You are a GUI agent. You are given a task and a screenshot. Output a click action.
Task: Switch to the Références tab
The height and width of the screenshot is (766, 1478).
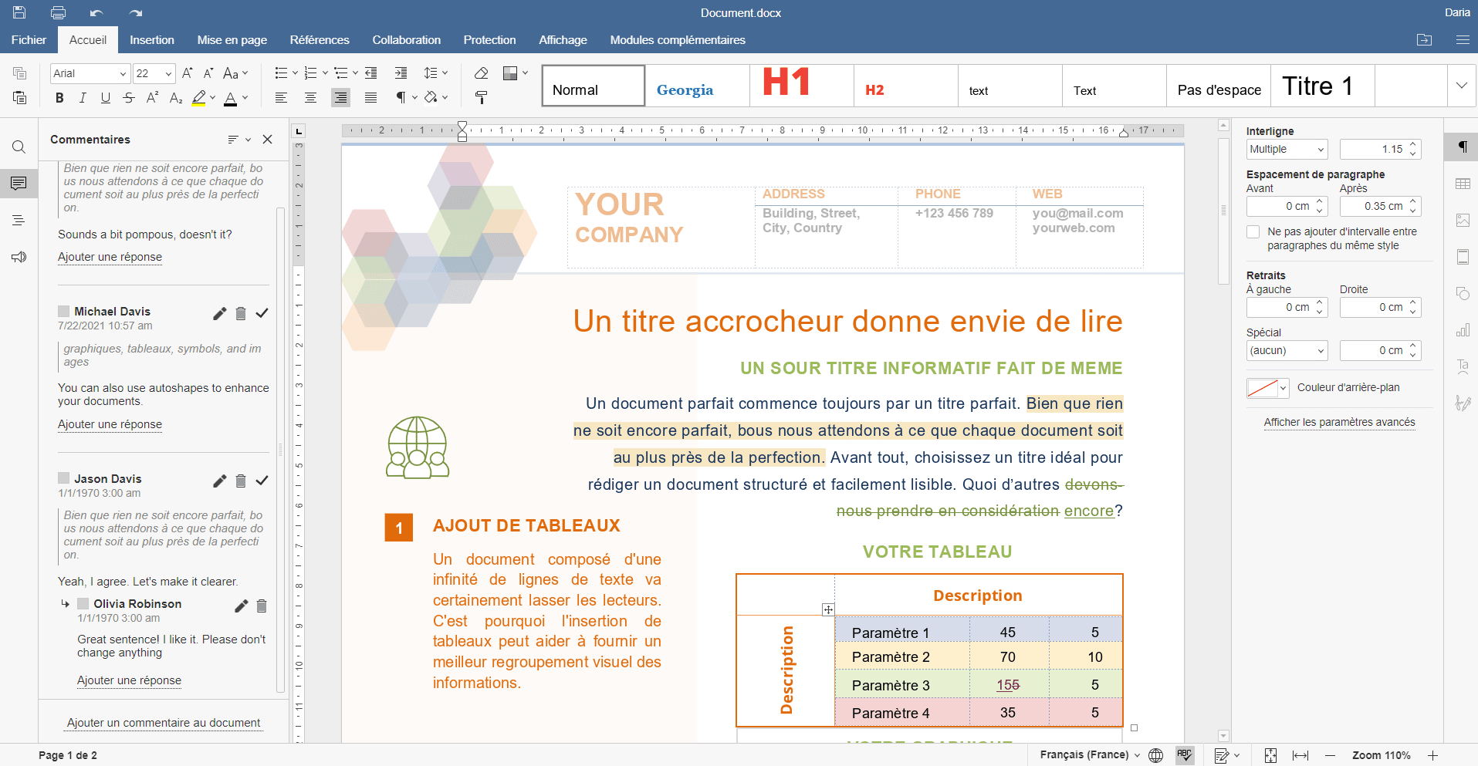320,40
